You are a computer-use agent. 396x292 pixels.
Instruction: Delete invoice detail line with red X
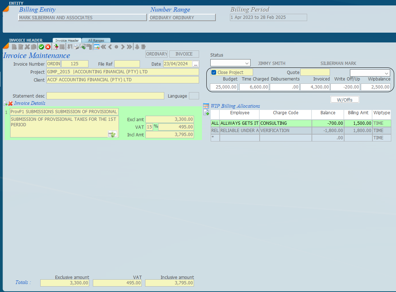coord(11,103)
